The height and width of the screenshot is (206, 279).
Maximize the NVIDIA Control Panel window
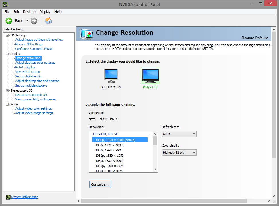pyautogui.click(x=260, y=3)
